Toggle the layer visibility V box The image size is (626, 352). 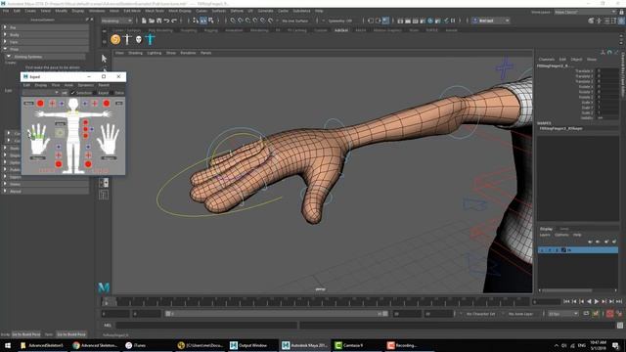pyautogui.click(x=542, y=250)
